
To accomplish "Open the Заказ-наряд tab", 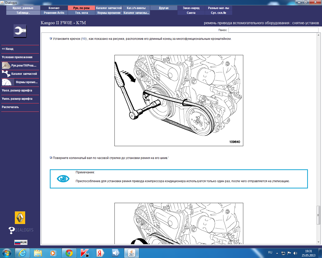I will pos(191,8).
